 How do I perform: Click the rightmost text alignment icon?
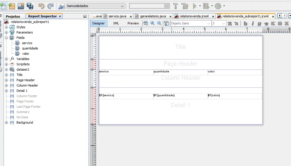click(x=287, y=24)
